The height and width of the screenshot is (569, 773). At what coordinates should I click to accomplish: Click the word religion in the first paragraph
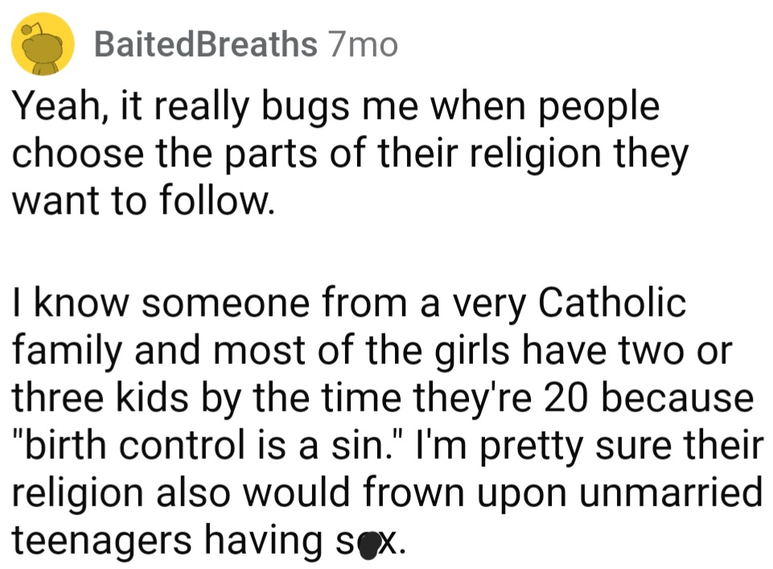(x=536, y=154)
